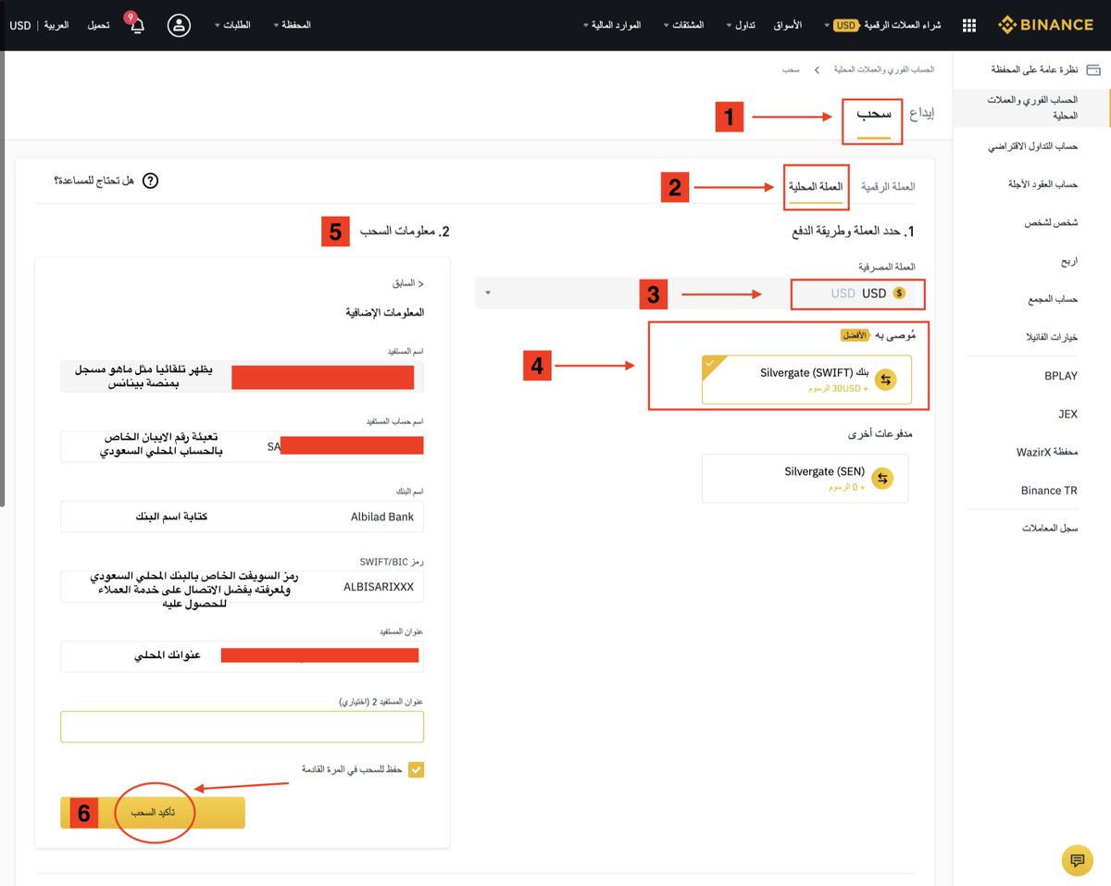Open the fiat currency USD dropdown

pos(699,293)
